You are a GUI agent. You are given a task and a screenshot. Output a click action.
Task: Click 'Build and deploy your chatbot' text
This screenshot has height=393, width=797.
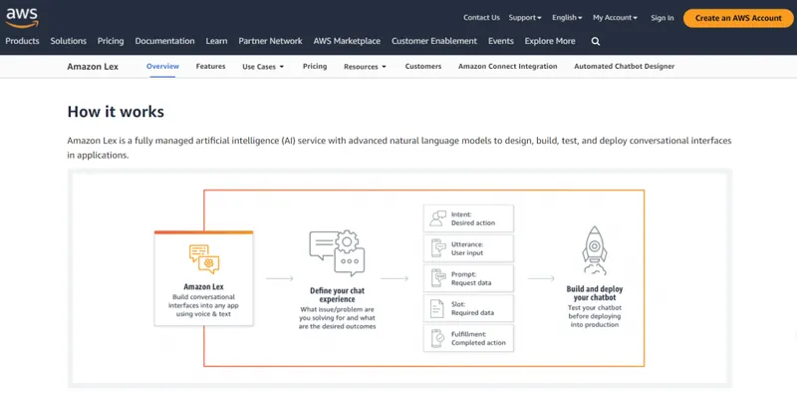(x=594, y=293)
